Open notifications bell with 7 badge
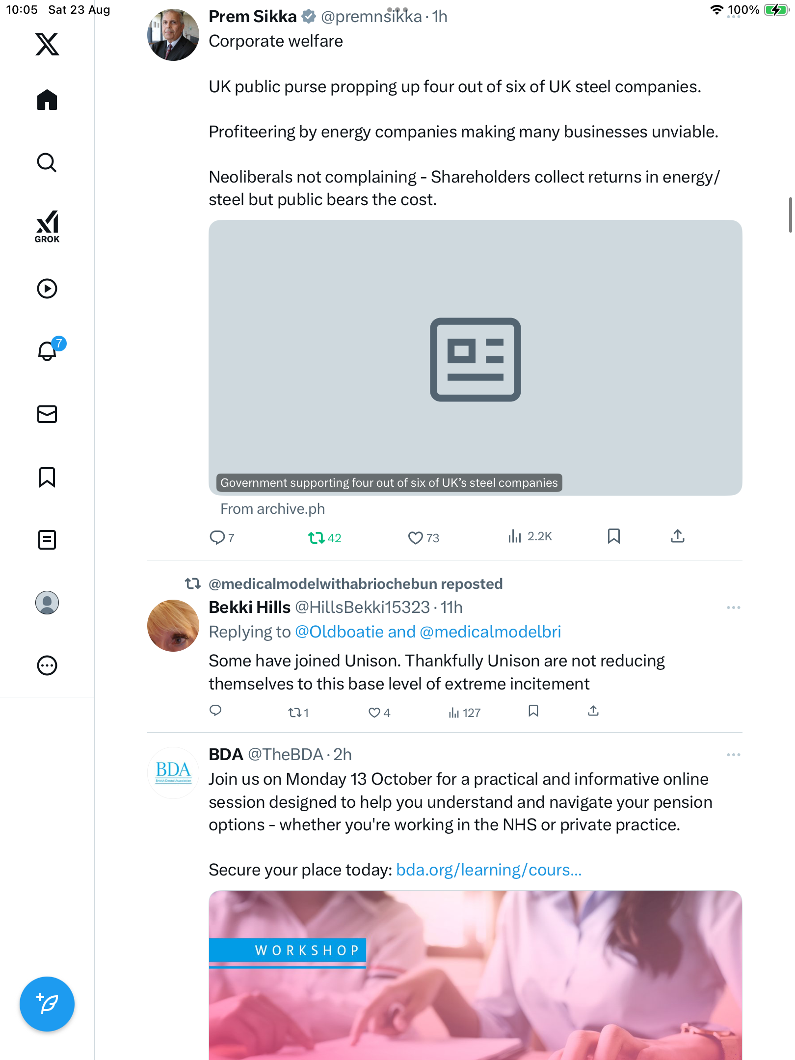Image resolution: width=795 pixels, height=1060 pixels. click(x=48, y=350)
